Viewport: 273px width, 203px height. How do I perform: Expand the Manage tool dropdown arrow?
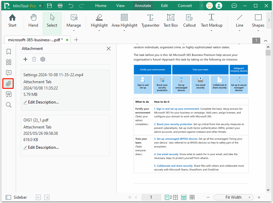click(x=74, y=31)
